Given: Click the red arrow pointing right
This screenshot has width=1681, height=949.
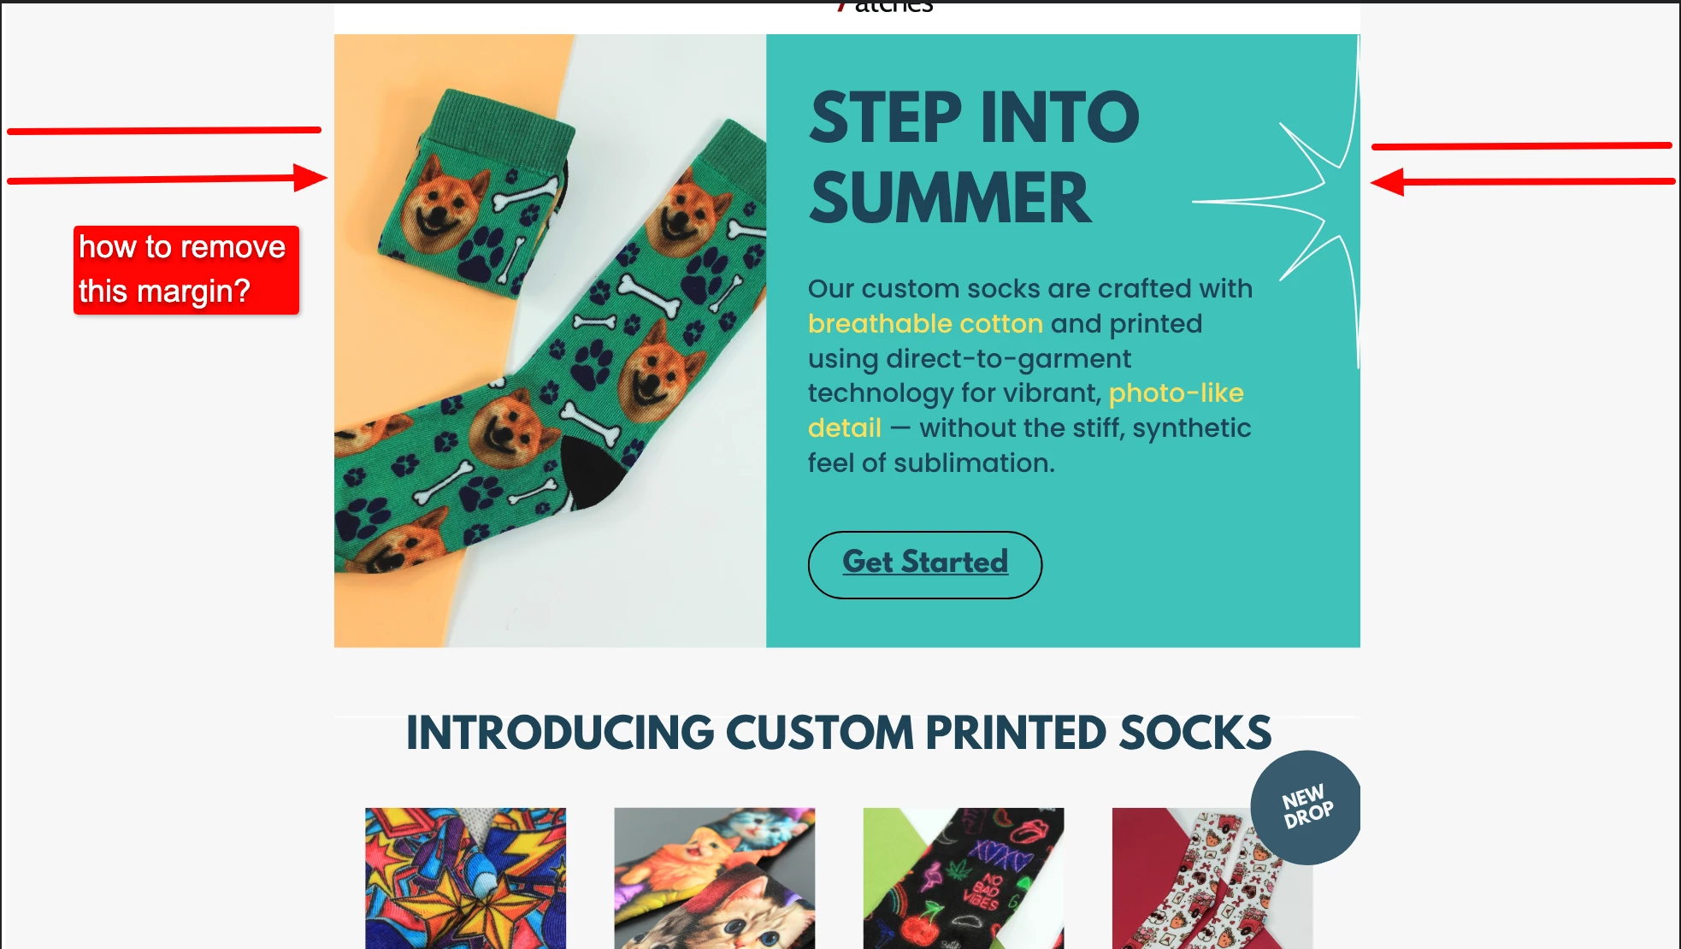Looking at the screenshot, I should pos(168,178).
